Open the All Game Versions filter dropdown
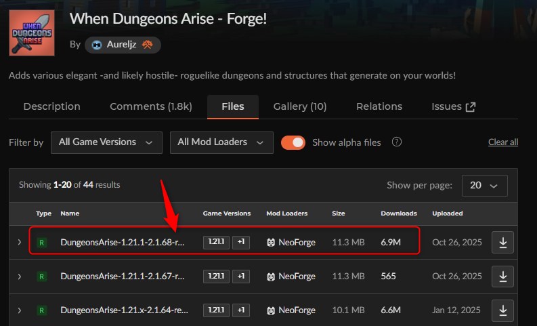 (106, 142)
